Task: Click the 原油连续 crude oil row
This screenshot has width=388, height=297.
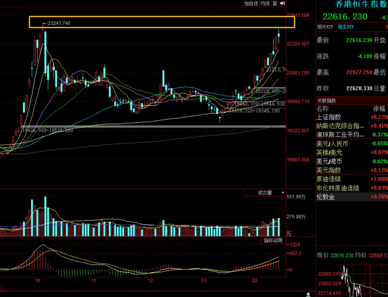Action: [329, 179]
